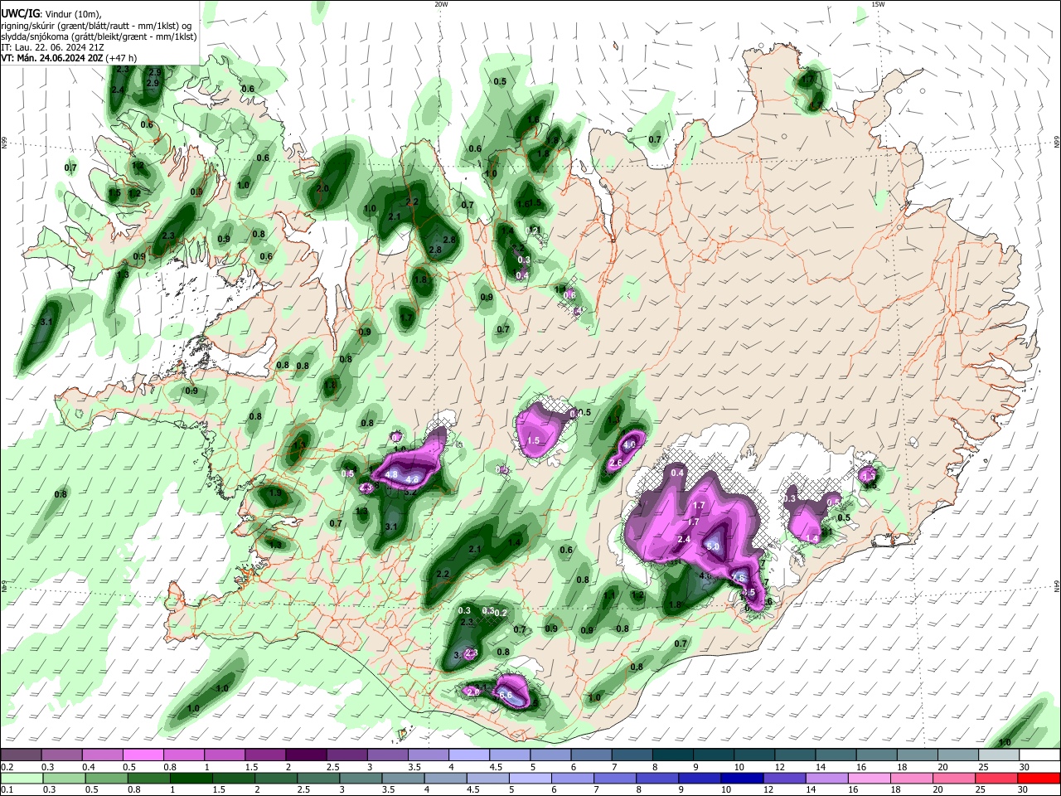Click the (+47 h) forecast offset text
Image resolution: width=1061 pixels, height=796 pixels.
121,58
